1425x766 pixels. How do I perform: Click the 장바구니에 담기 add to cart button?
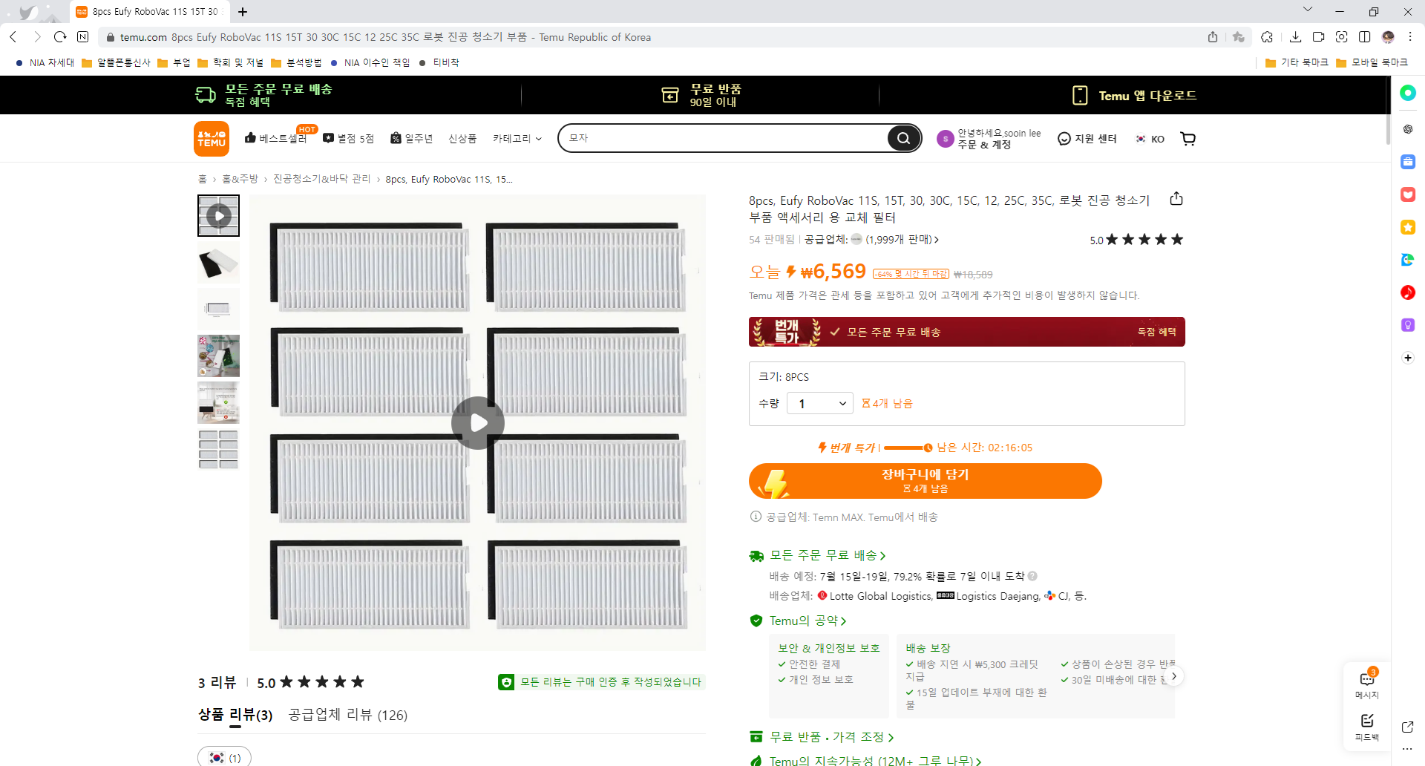925,481
